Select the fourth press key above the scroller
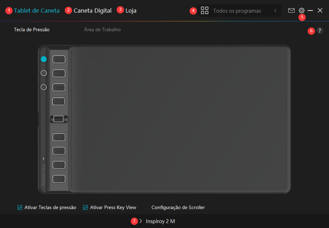329x228 pixels. (x=59, y=101)
